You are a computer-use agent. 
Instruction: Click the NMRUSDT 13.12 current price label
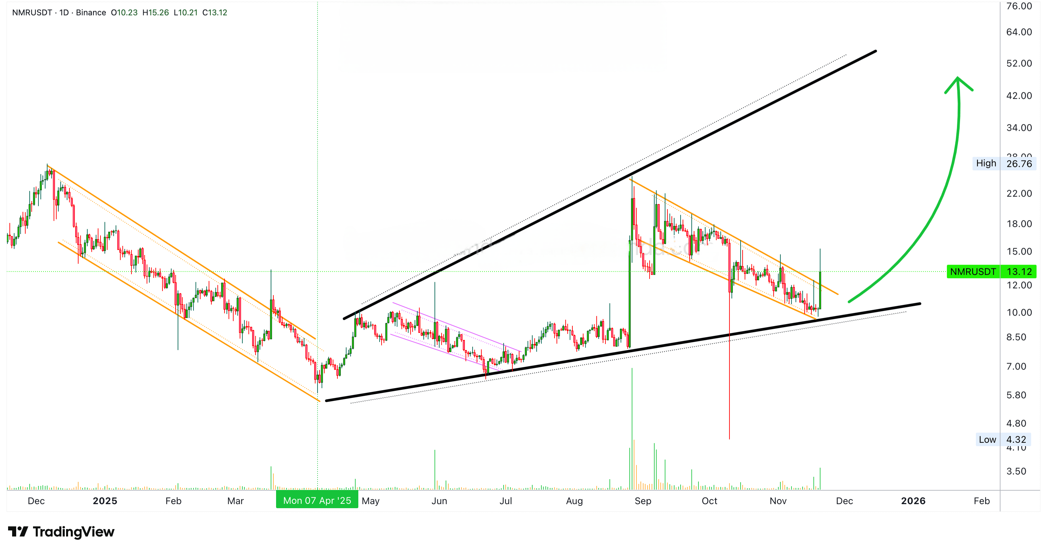tap(991, 271)
